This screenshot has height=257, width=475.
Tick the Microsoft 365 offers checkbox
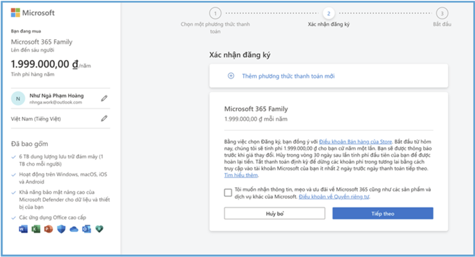coord(228,192)
